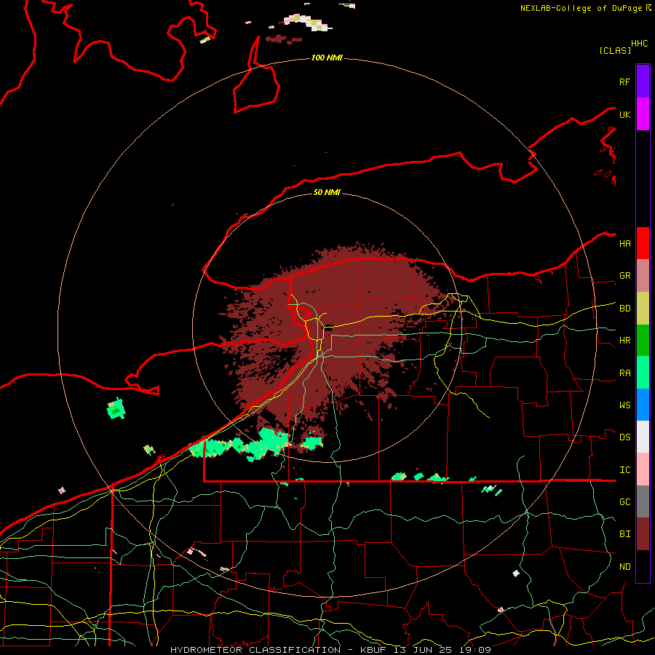The height and width of the screenshot is (655, 655).
Task: Click the GR legend color block
Action: tap(643, 276)
